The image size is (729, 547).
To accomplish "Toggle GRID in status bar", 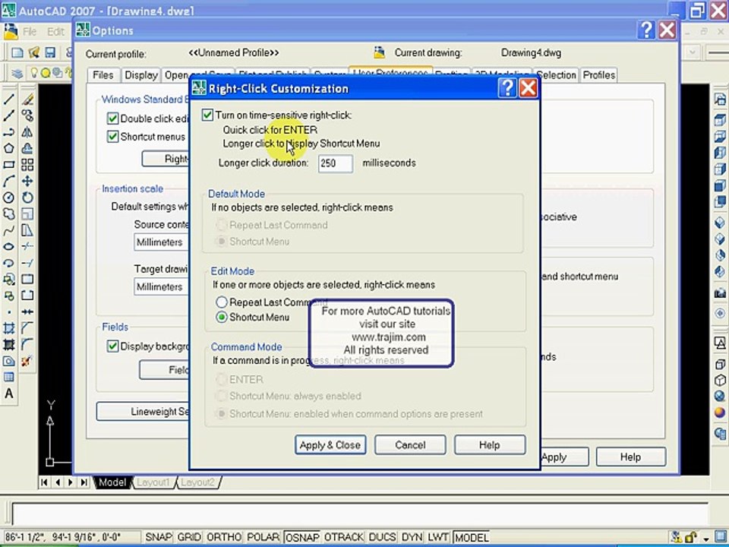I will (189, 537).
